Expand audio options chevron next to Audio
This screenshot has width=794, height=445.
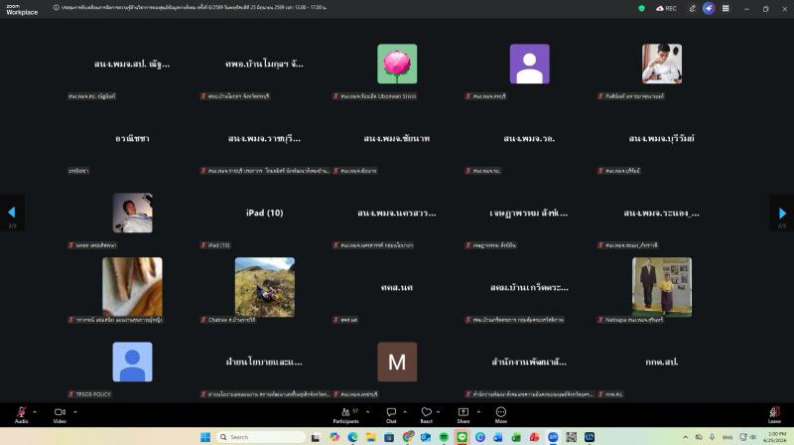click(x=35, y=412)
